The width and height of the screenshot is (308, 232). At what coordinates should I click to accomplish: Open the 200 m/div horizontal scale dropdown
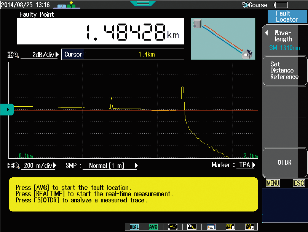click(x=40, y=166)
